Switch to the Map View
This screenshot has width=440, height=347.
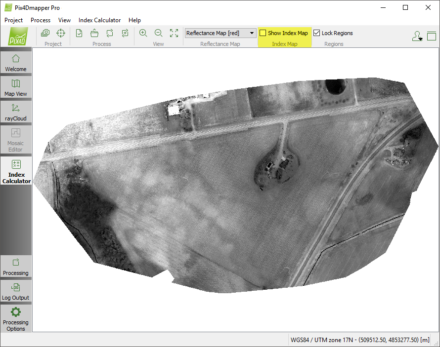coord(16,87)
